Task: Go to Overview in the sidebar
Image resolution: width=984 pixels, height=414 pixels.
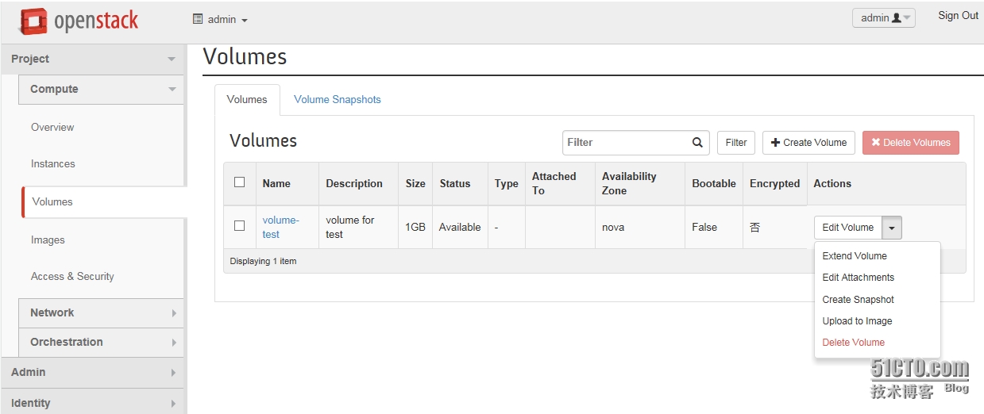Action: click(x=52, y=127)
